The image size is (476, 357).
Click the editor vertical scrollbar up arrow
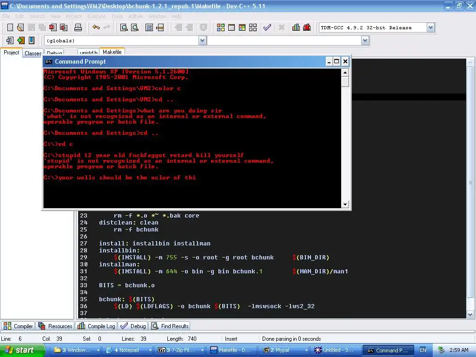click(470, 62)
